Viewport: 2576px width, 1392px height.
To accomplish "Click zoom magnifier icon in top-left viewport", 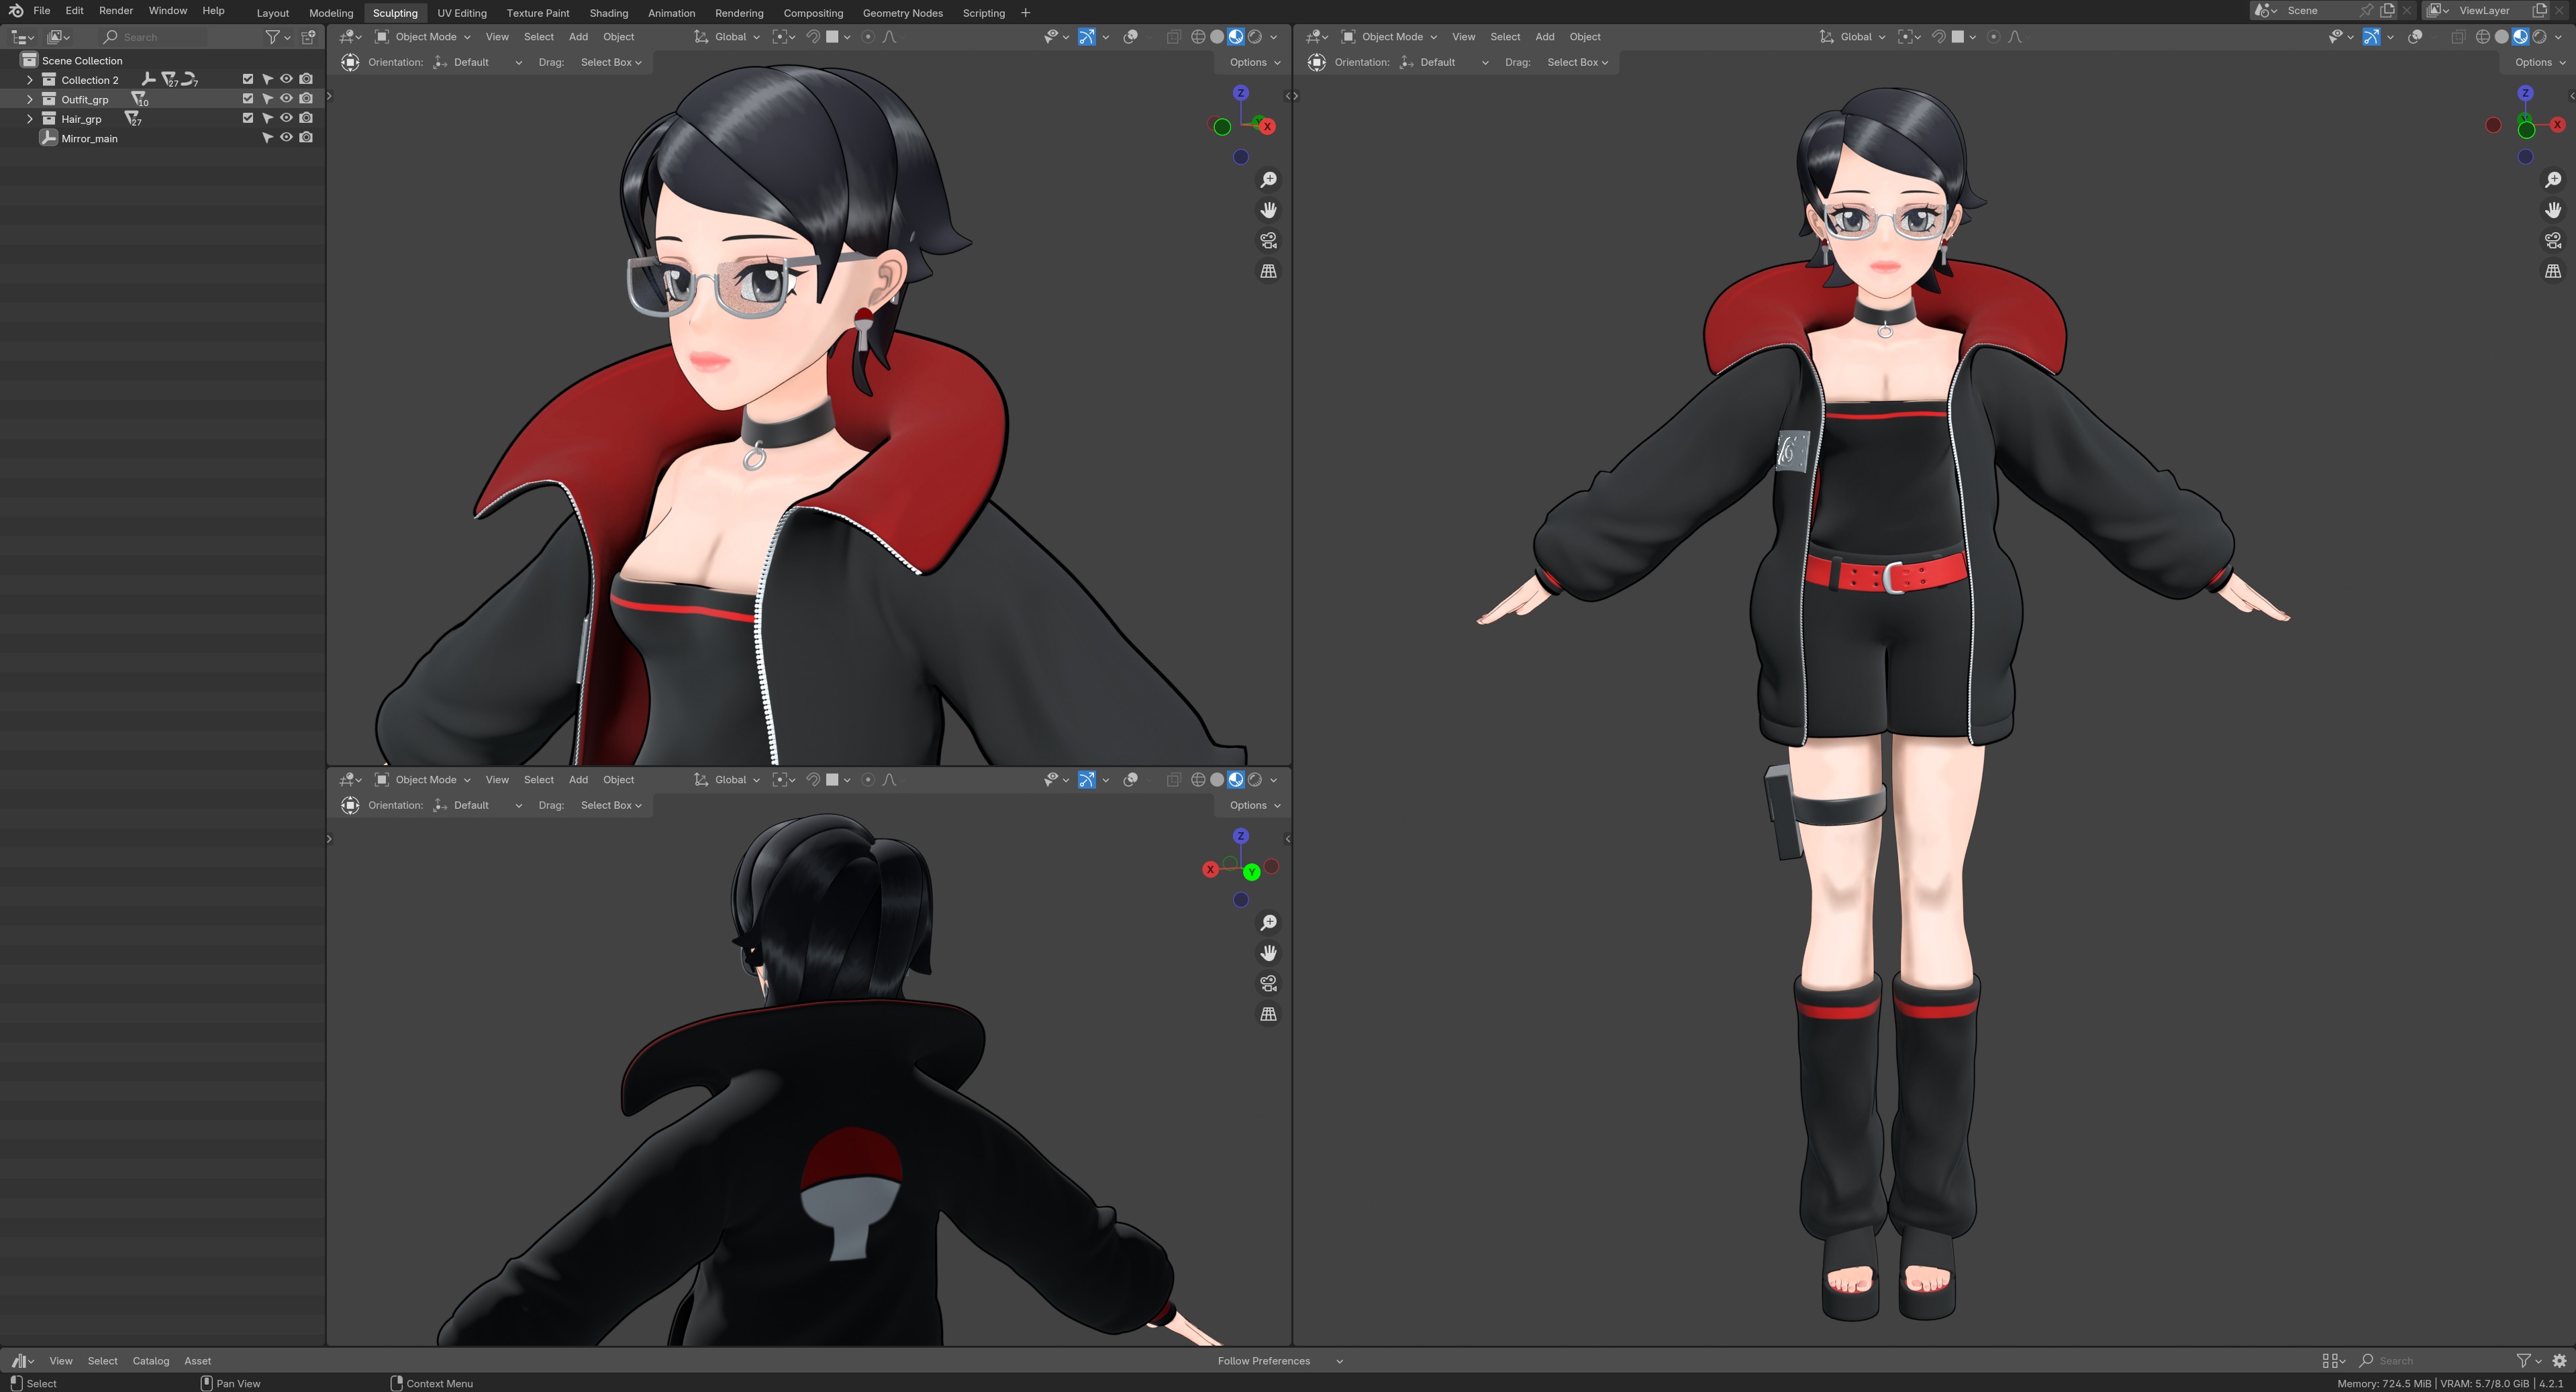I will click(x=1268, y=180).
